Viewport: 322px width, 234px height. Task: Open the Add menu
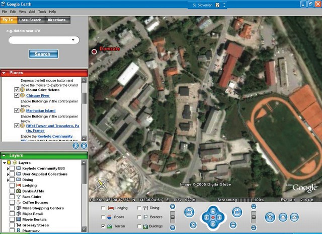point(32,12)
